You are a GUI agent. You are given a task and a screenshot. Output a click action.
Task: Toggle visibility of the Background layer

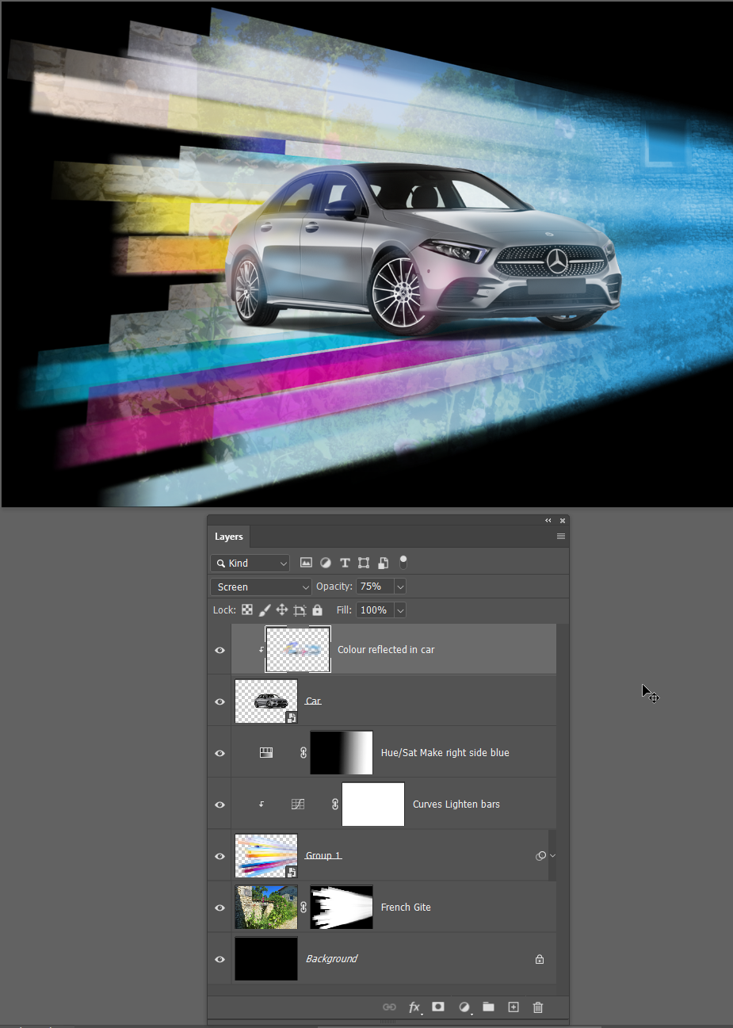tap(220, 959)
